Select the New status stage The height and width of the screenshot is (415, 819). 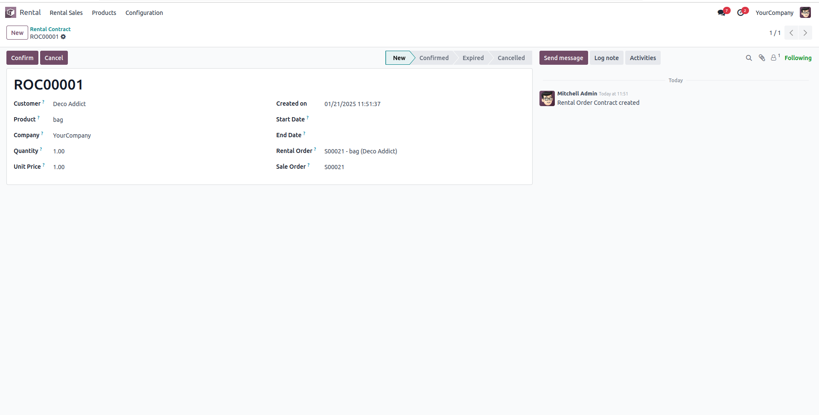pos(399,58)
